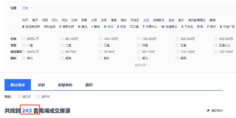Image resolution: width=236 pixels, height=118 pixels.
Task: Open the 体育中心 sub-area
Action: point(151,27)
